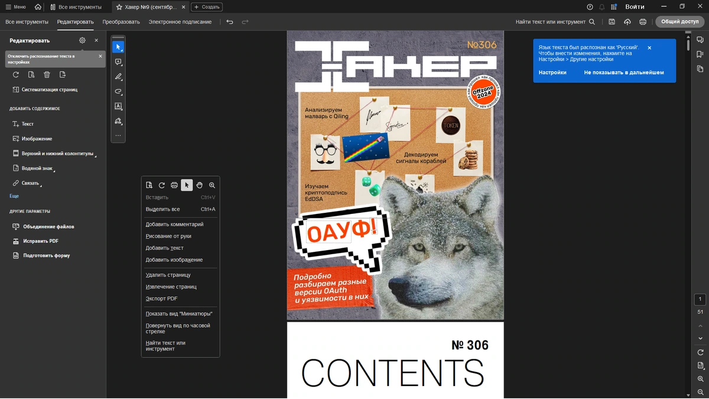Choose "Выделить все" in the context menu
709x399 pixels.
click(x=180, y=209)
